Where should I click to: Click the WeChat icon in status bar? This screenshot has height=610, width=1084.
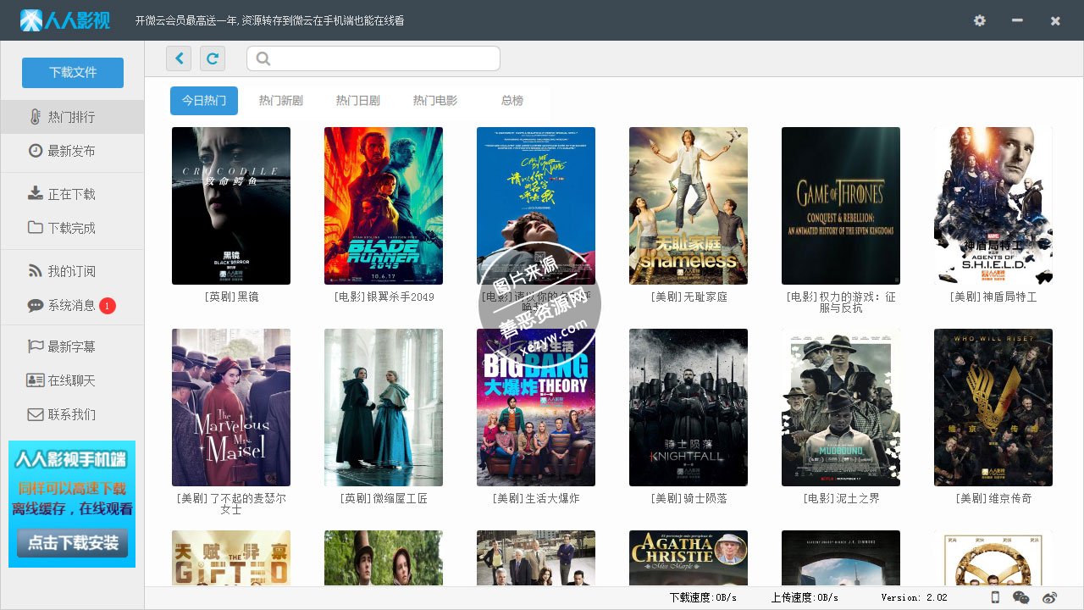pyautogui.click(x=1021, y=597)
